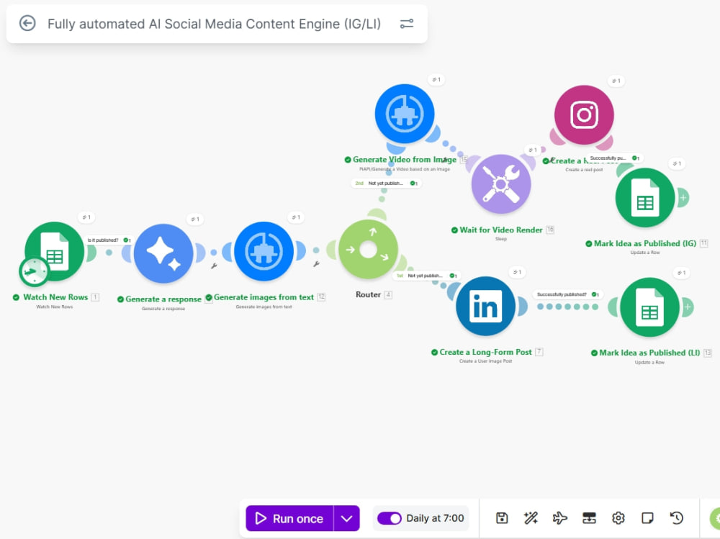Screen dimensions: 720x539
Task: Open the Generate Video from Image module
Action: click(404, 114)
